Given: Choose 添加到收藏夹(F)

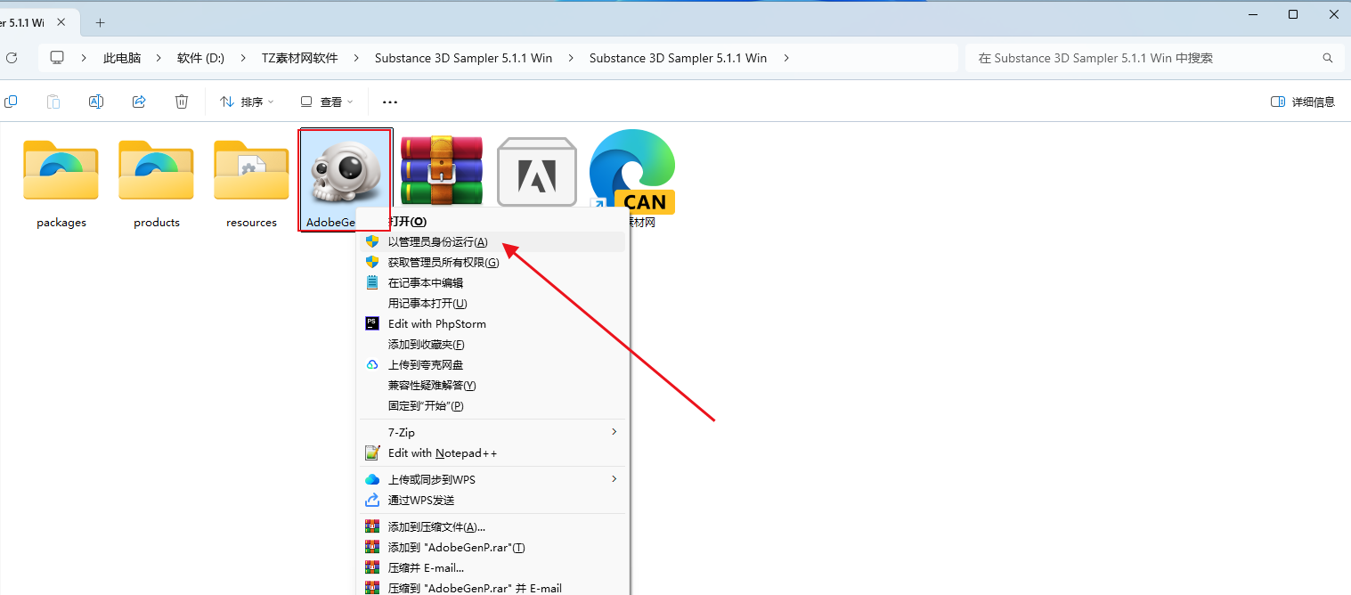Looking at the screenshot, I should (492, 345).
